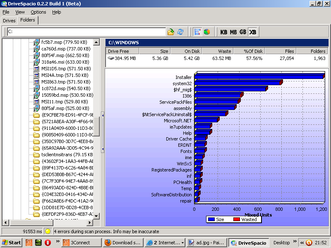Click folder icon for {911A0409-6000-11D3

coord(36,129)
